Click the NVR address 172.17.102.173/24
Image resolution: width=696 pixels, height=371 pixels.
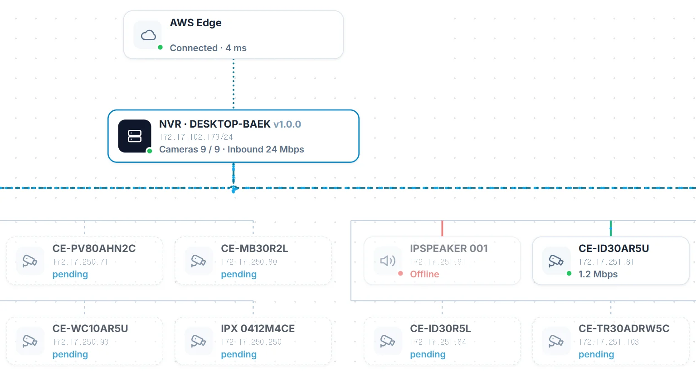coord(196,137)
